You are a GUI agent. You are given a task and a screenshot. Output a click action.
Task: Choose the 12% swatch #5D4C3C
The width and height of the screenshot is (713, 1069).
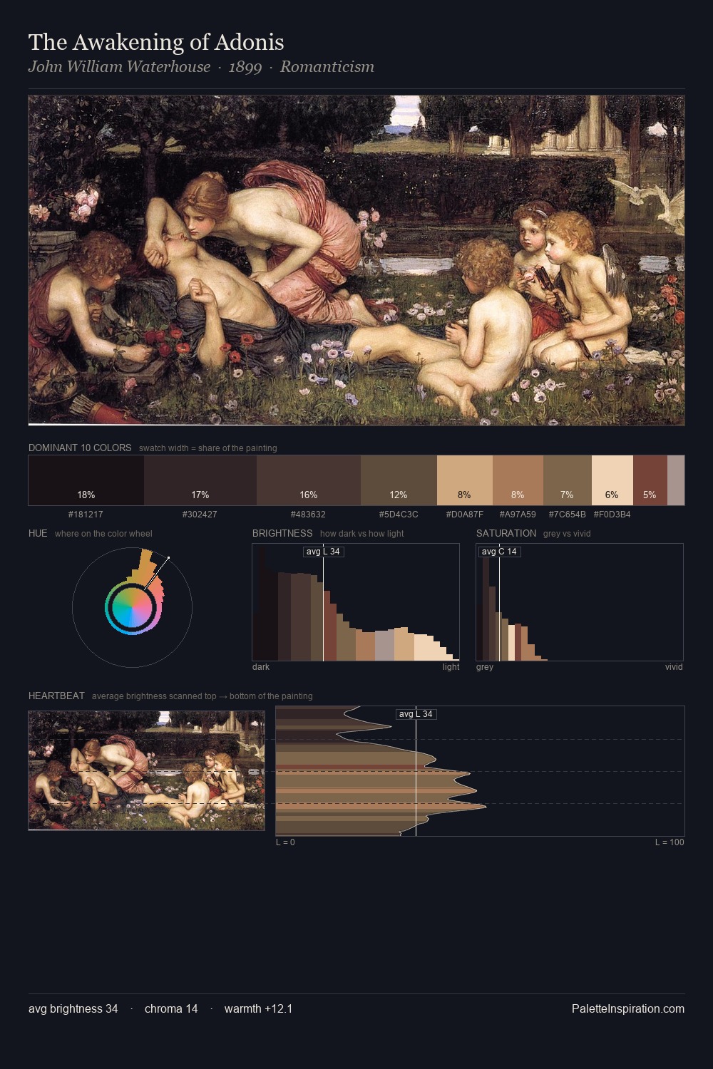point(399,480)
